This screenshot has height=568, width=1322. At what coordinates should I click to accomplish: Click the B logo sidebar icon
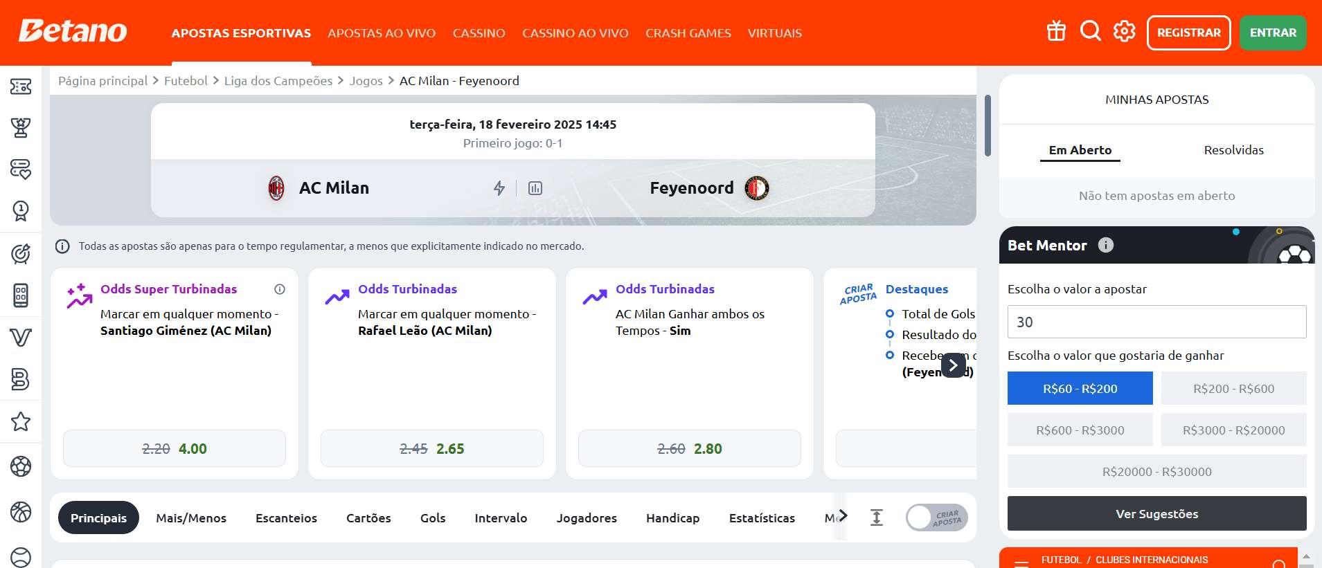click(21, 379)
